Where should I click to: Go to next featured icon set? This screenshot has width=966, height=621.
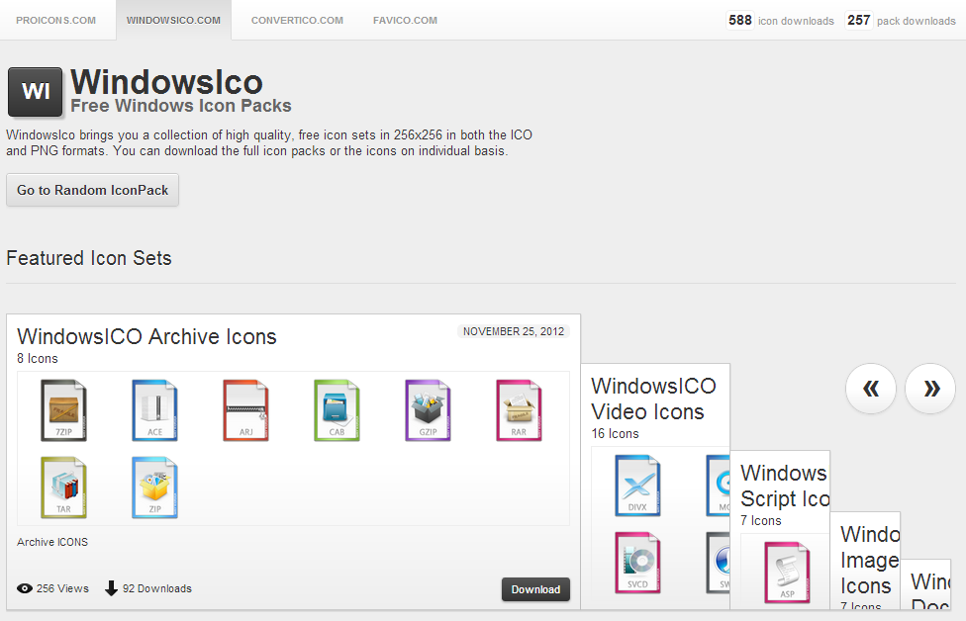pyautogui.click(x=930, y=389)
